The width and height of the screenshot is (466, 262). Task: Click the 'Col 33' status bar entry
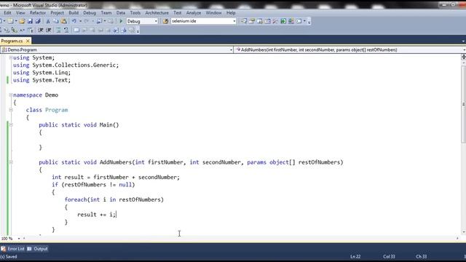389,256
